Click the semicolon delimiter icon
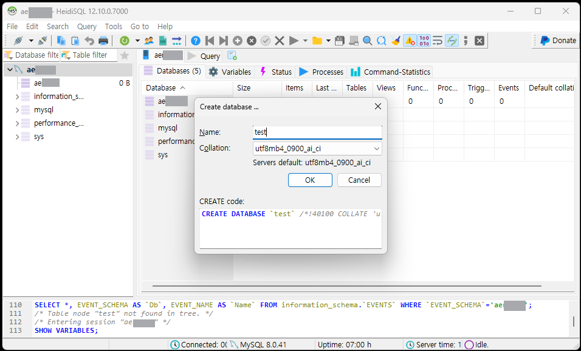The height and width of the screenshot is (351, 581). click(x=466, y=40)
